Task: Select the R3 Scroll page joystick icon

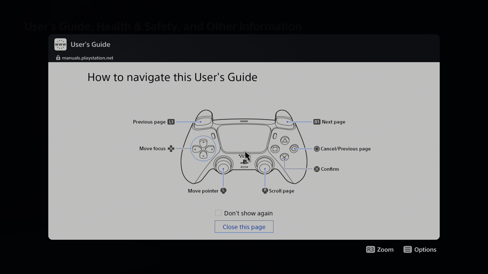Action: coord(264,191)
